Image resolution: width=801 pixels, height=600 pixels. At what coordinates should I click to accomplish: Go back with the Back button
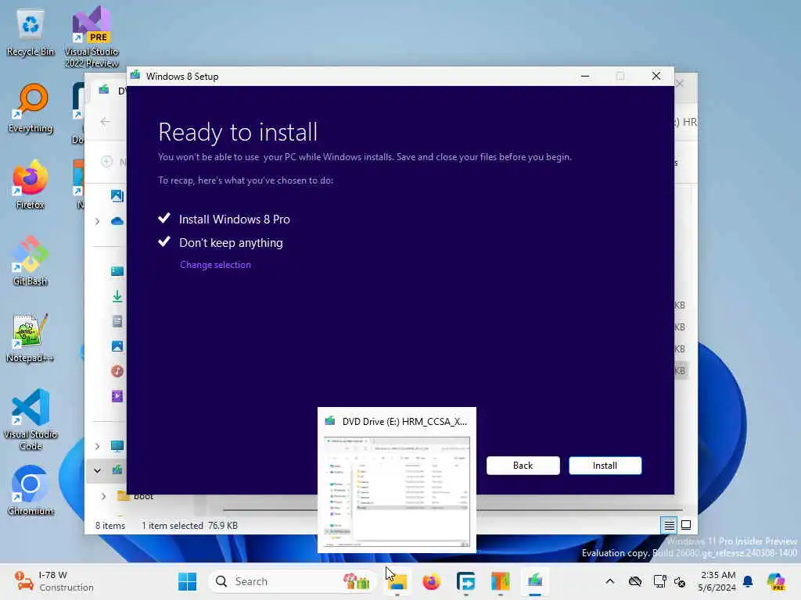click(x=523, y=466)
